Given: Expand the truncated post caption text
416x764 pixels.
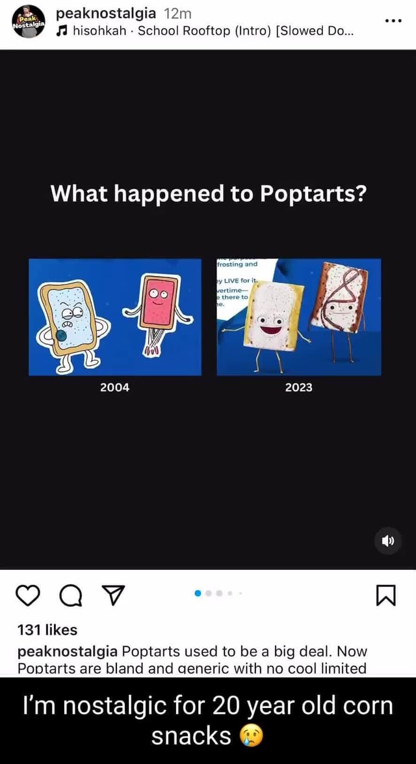Looking at the screenshot, I should coord(192,660).
